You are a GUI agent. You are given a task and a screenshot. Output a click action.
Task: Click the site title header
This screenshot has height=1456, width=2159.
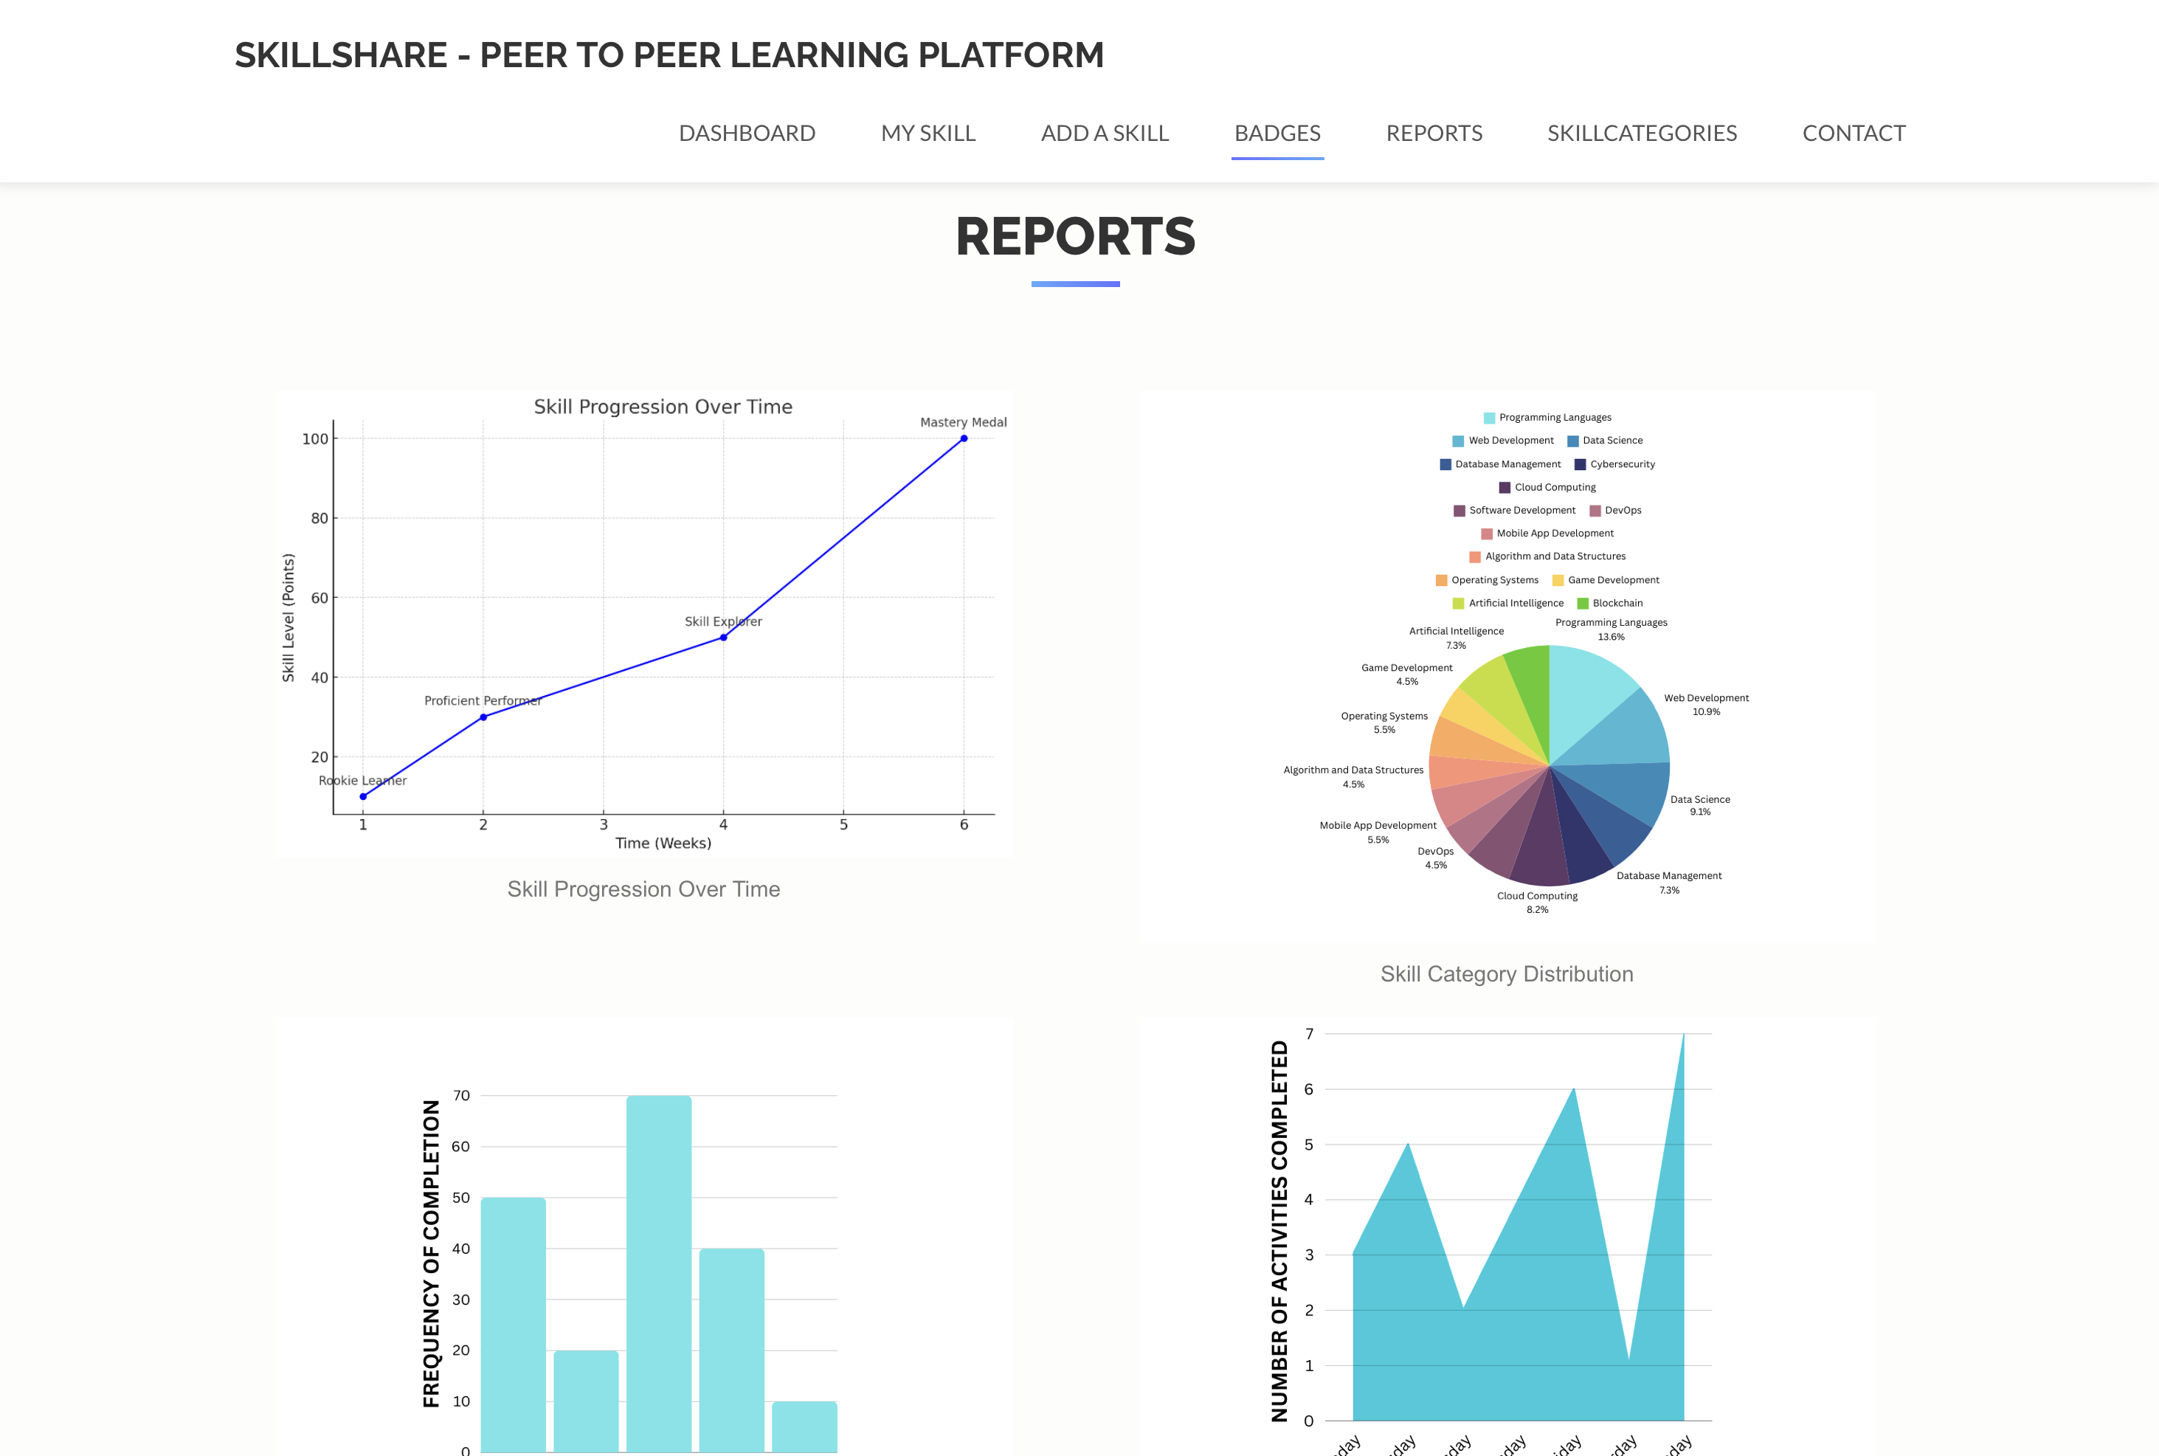pos(669,55)
